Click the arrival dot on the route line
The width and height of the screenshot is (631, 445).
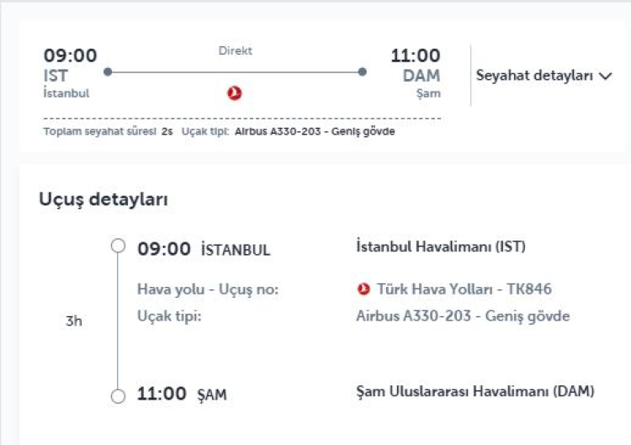(362, 72)
